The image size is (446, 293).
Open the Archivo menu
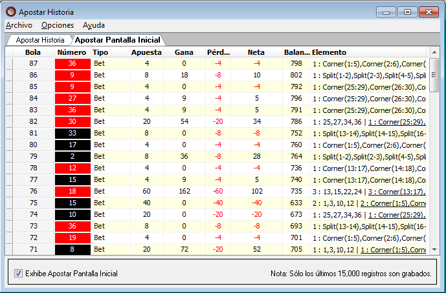click(x=19, y=25)
